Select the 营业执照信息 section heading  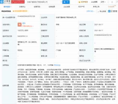(6, 11)
